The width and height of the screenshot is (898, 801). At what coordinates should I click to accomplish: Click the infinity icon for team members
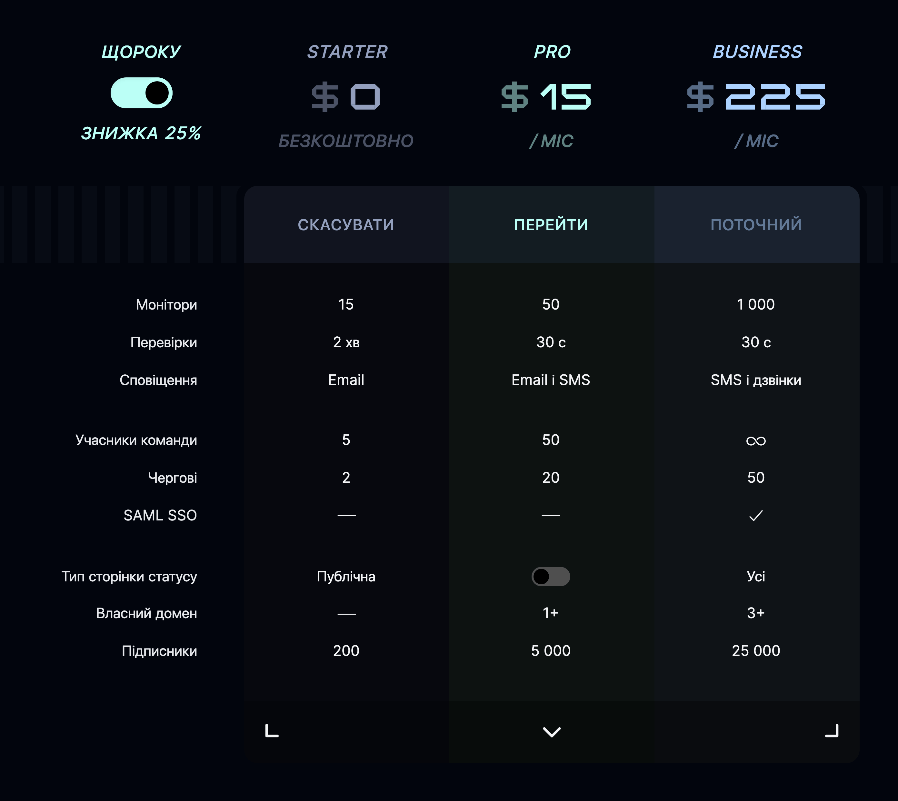pos(756,441)
